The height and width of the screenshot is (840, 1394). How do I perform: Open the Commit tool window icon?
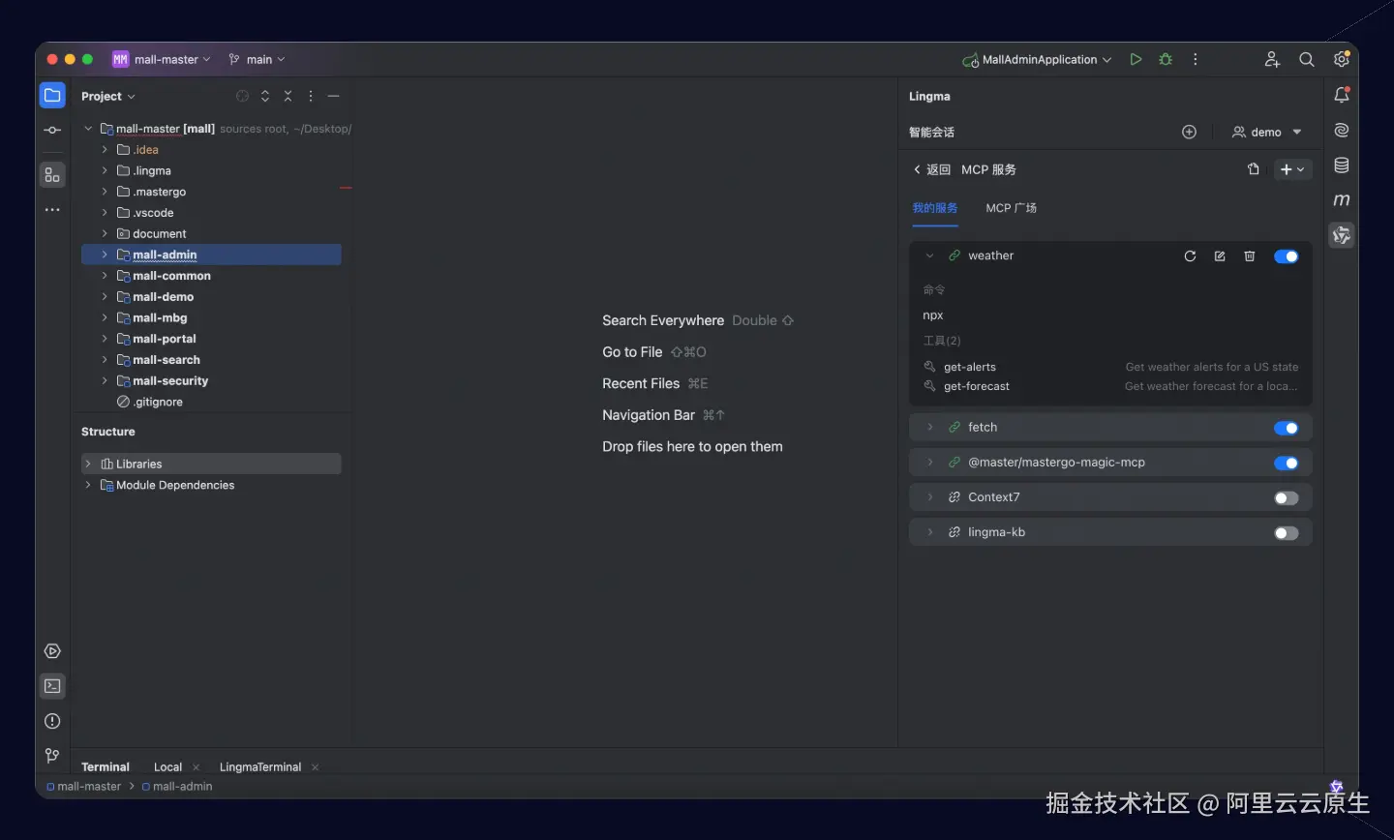52,130
